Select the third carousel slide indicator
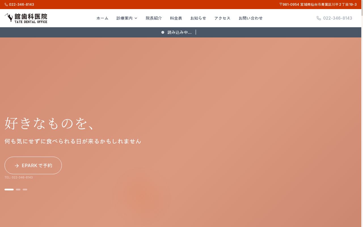 coord(25,190)
